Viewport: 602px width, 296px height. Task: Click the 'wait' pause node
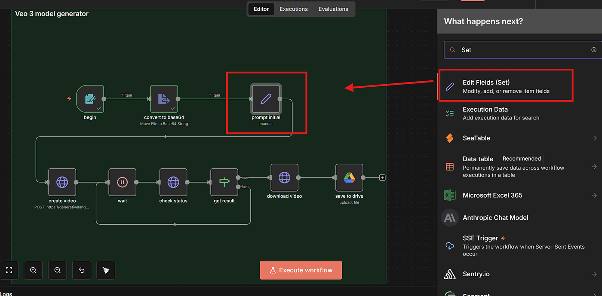pyautogui.click(x=122, y=182)
